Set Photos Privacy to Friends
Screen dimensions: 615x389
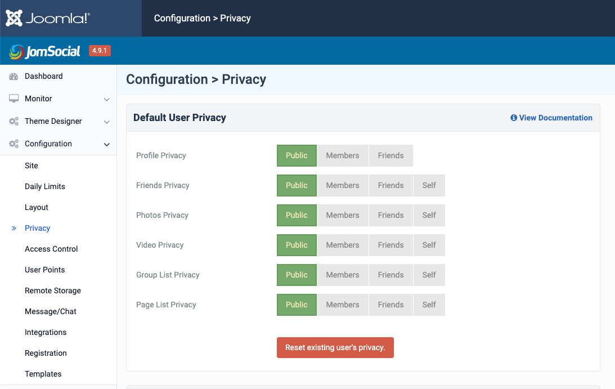(390, 215)
